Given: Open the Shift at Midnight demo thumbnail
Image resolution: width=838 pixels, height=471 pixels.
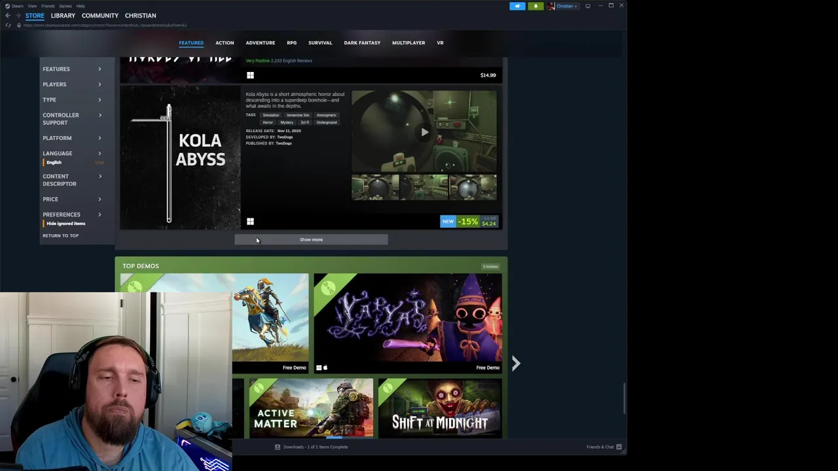Looking at the screenshot, I should tap(440, 408).
